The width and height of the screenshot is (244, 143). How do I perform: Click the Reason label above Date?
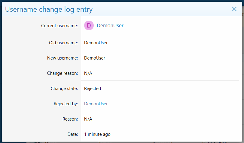tap(70, 119)
